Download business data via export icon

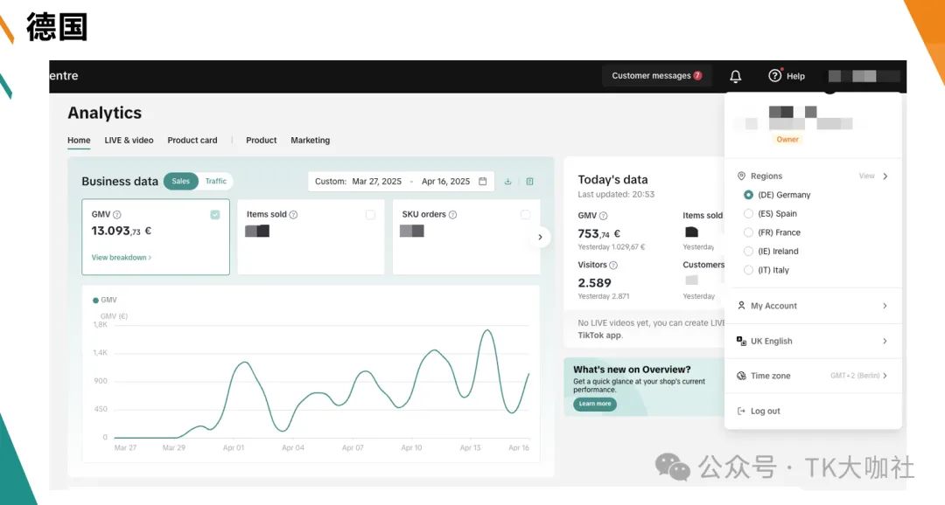click(x=508, y=181)
